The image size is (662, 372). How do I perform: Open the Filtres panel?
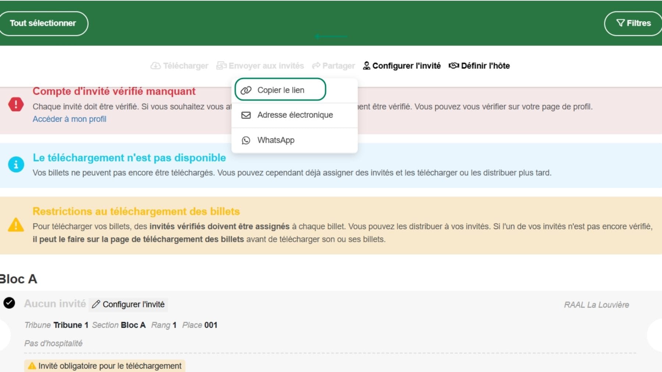[633, 24]
